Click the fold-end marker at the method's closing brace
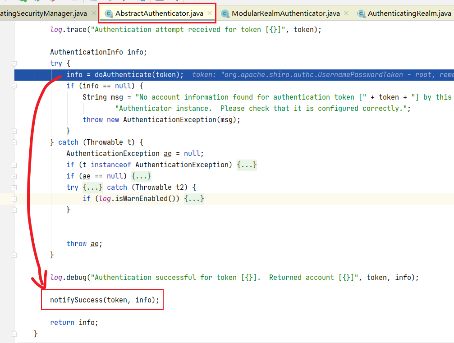The image size is (454, 343). point(14,334)
